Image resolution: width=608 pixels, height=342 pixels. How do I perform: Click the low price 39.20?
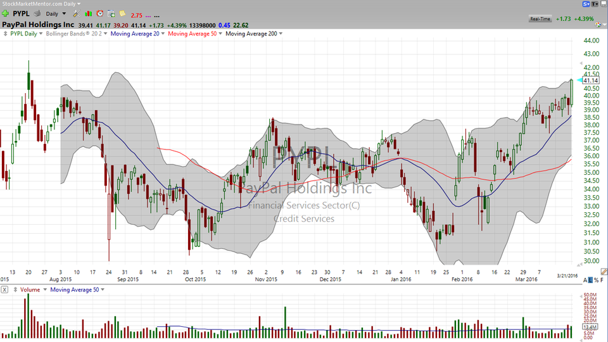pyautogui.click(x=120, y=25)
